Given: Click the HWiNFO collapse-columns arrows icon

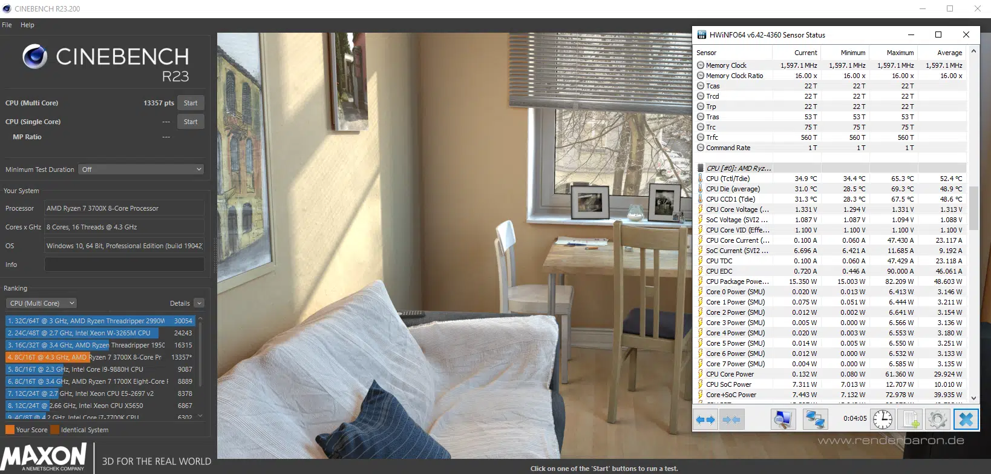Looking at the screenshot, I should point(731,420).
